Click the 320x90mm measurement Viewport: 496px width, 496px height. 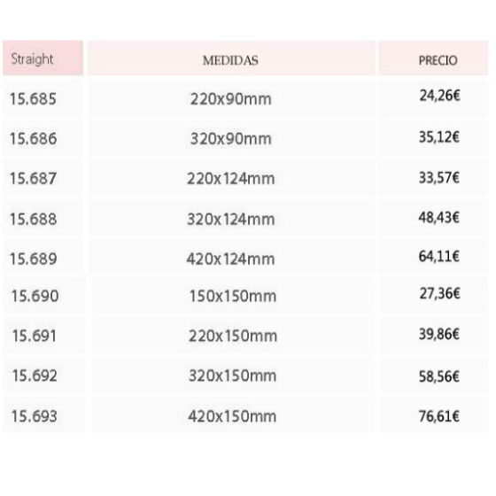(231, 139)
